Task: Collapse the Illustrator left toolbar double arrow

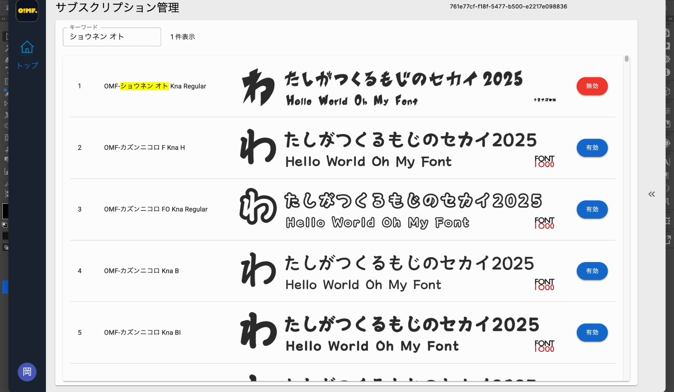Action: pos(4,19)
